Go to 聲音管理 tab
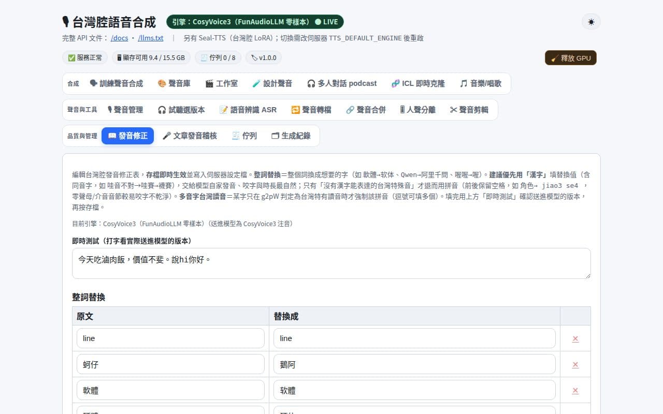 tap(125, 110)
